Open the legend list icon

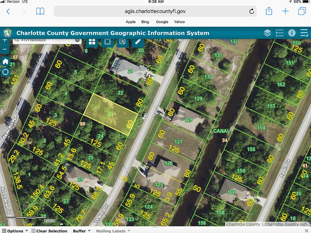tap(280, 33)
